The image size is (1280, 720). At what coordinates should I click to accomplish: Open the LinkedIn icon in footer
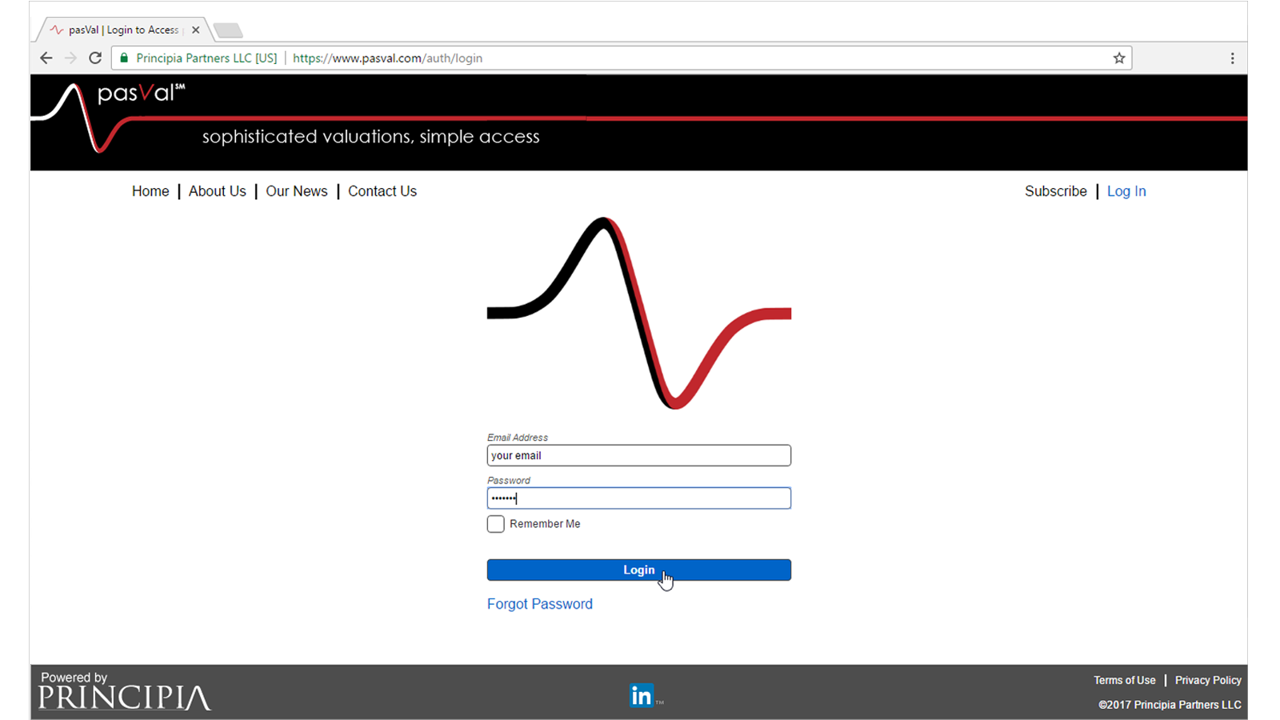pos(642,695)
